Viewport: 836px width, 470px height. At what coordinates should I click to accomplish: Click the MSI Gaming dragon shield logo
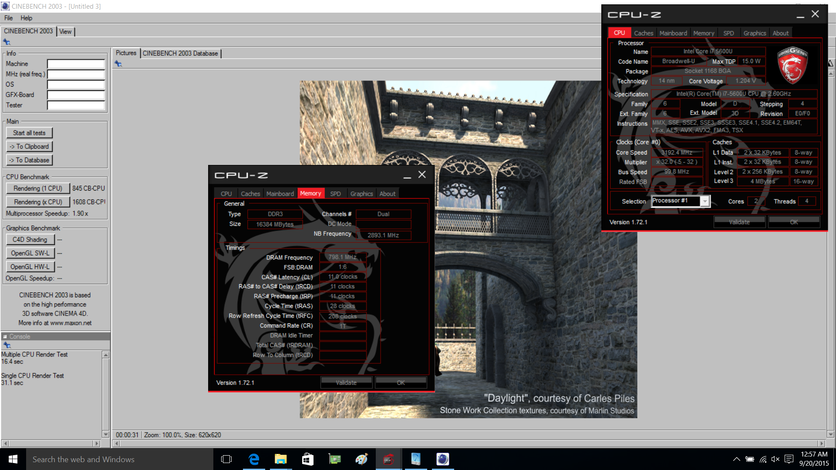coord(792,65)
